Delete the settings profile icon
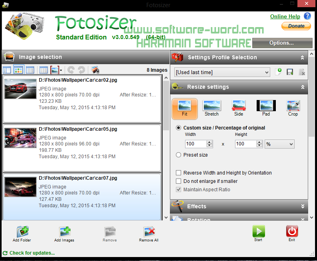317x261 pixels. pos(302,72)
